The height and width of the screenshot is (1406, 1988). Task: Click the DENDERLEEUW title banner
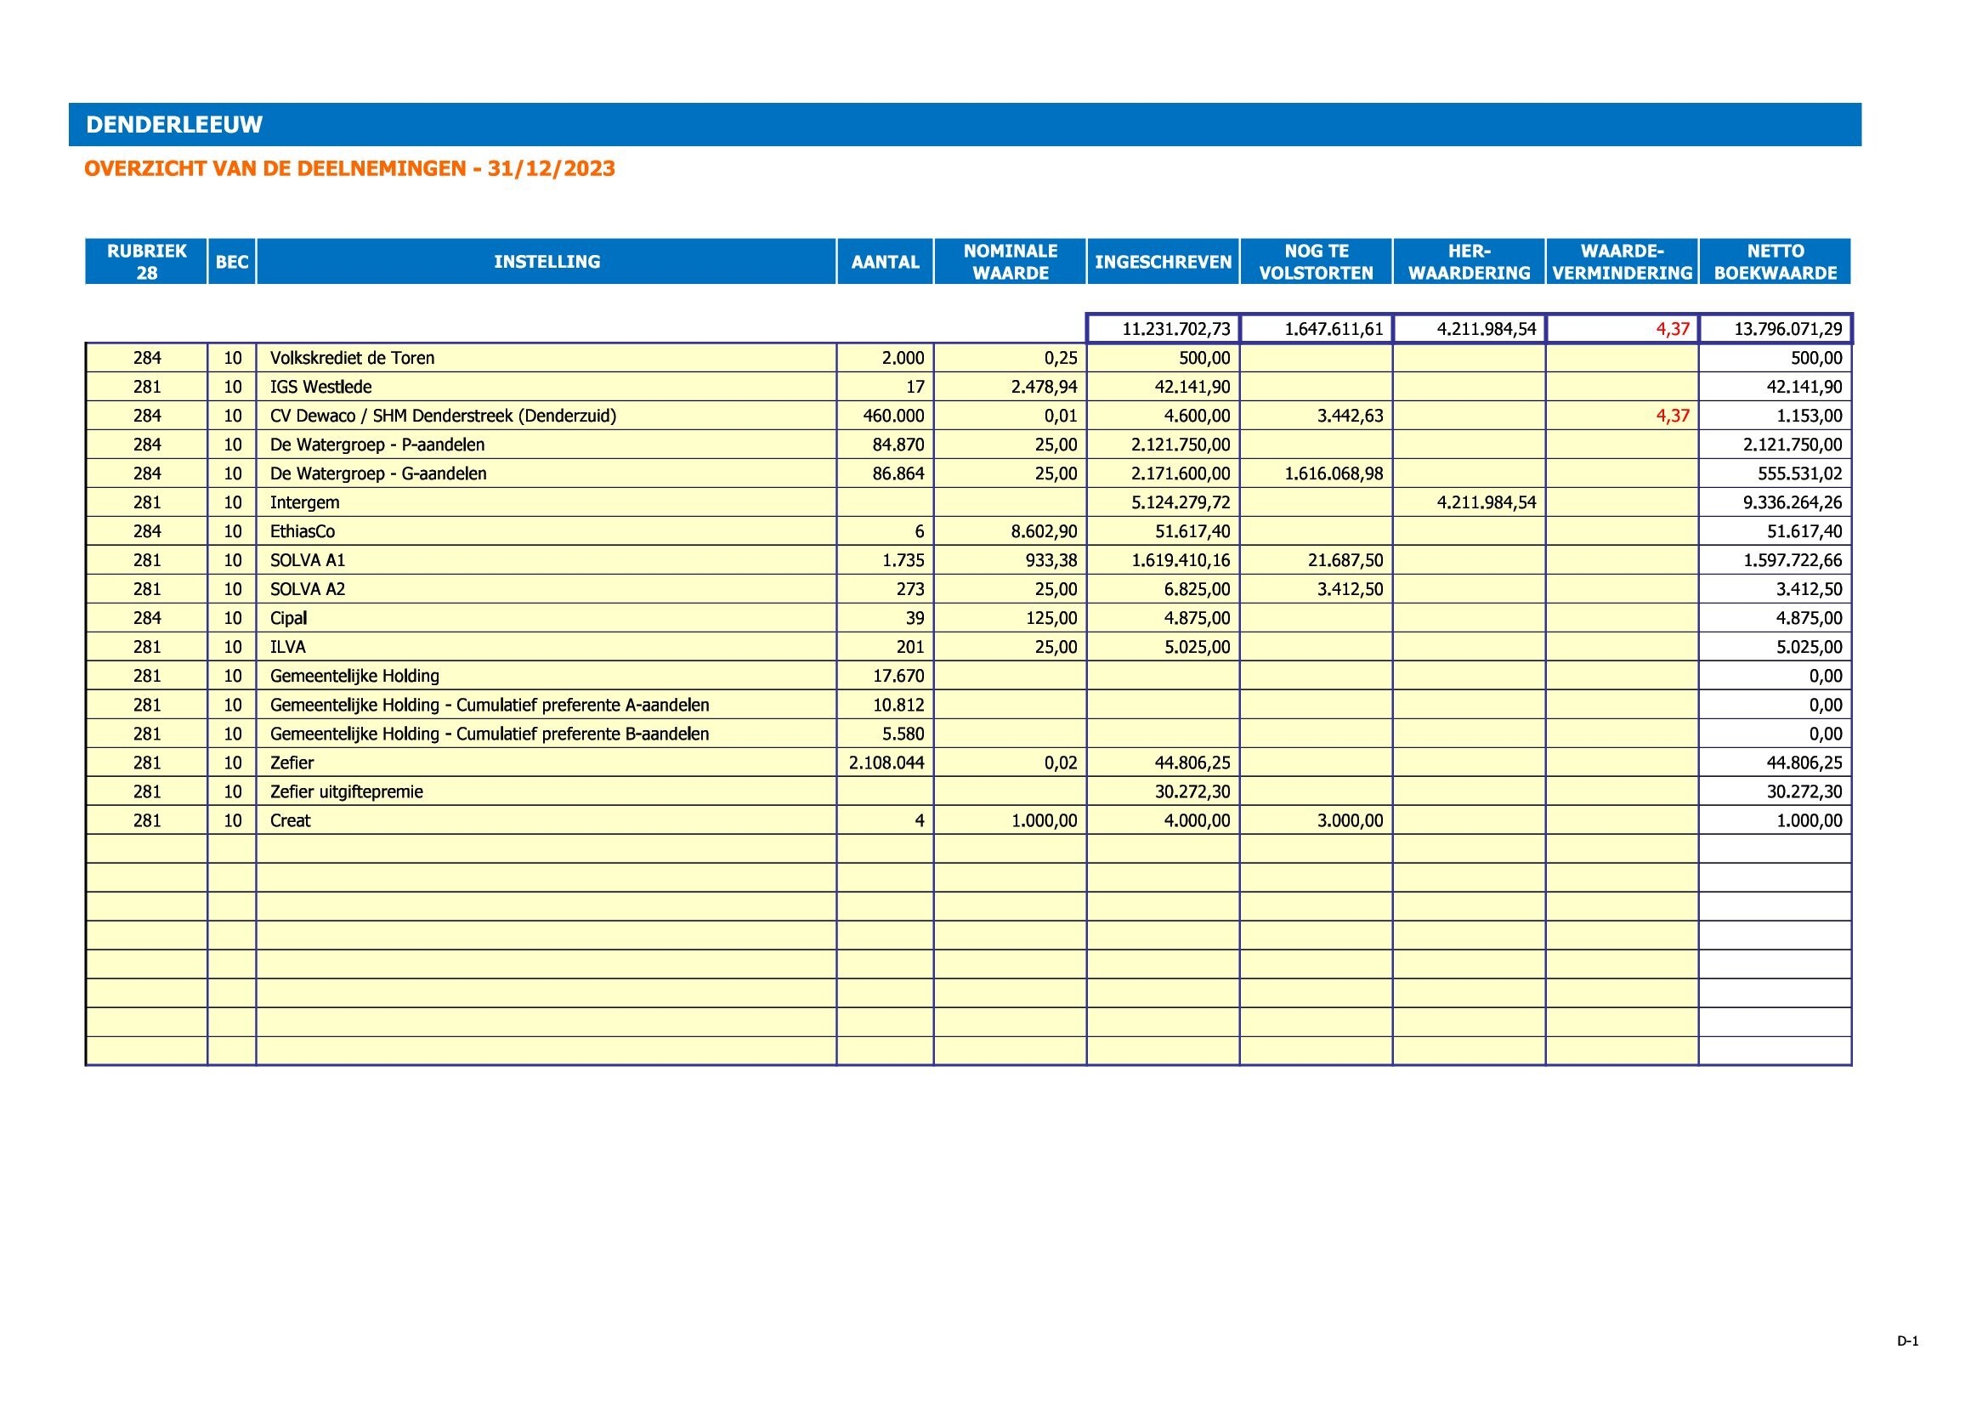pyautogui.click(x=965, y=125)
